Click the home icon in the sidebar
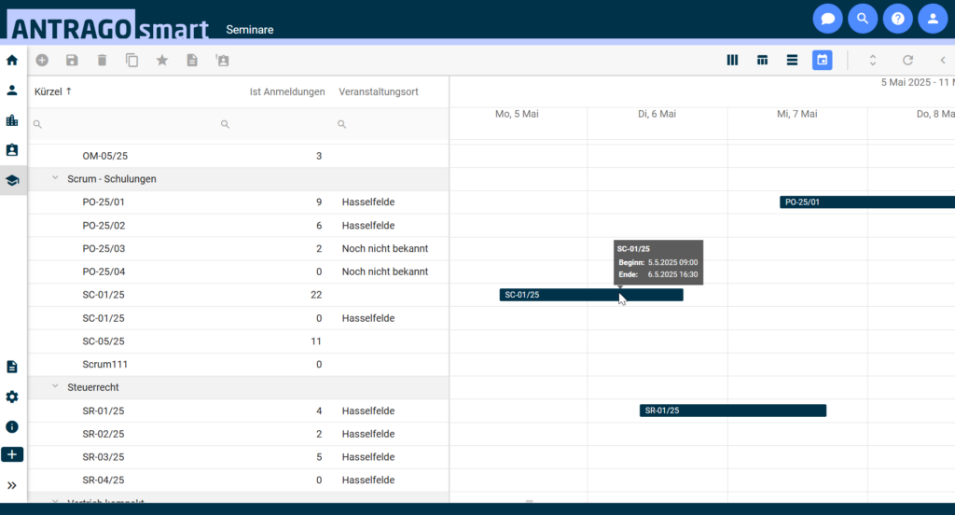Image resolution: width=955 pixels, height=515 pixels. (x=12, y=60)
